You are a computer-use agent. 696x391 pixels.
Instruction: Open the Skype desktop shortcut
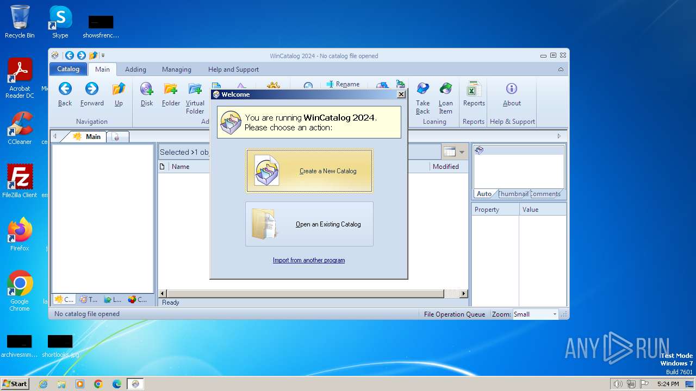point(60,22)
